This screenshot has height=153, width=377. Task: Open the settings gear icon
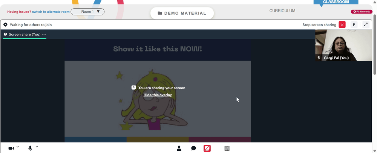tap(5, 25)
